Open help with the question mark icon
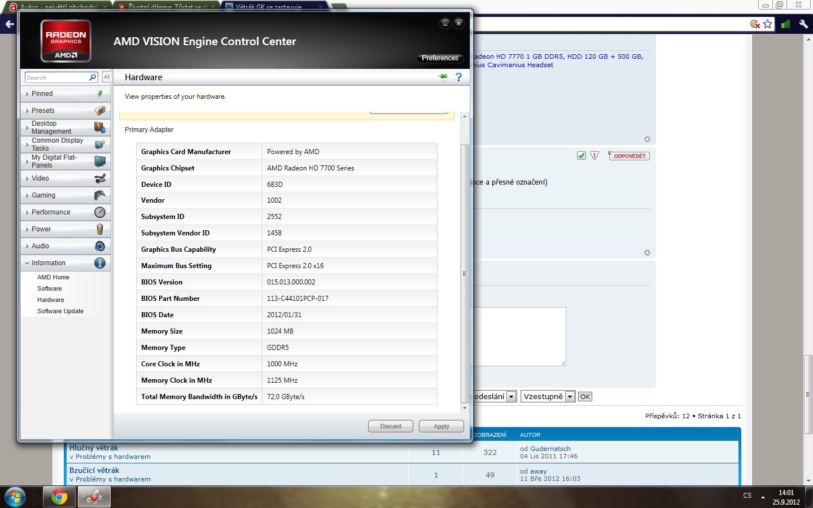The height and width of the screenshot is (508, 813). point(458,77)
